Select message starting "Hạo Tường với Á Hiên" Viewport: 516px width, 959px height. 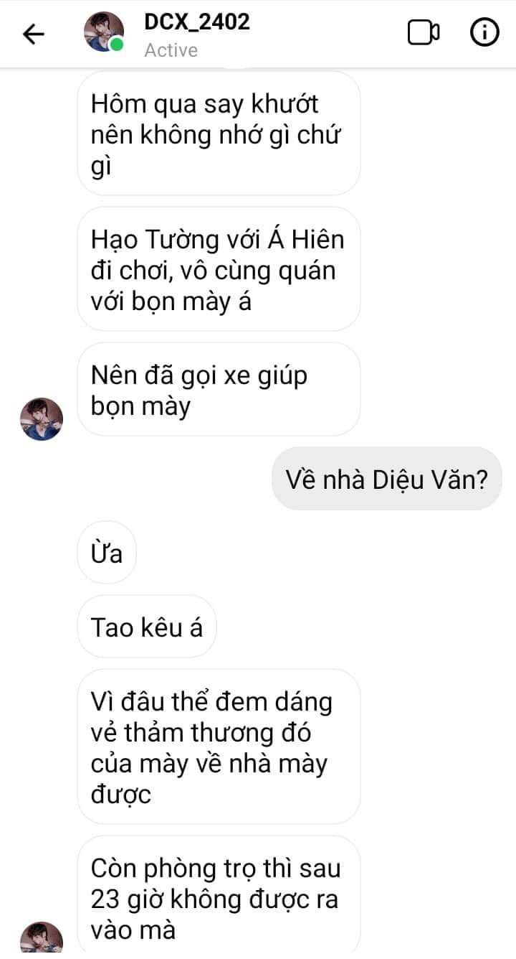coord(219,269)
